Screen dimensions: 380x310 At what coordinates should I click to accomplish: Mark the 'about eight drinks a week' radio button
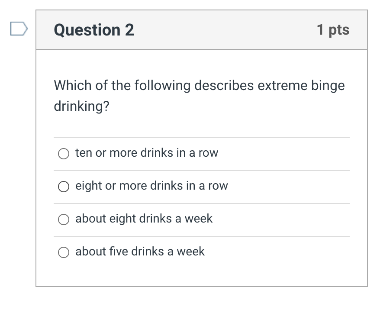pos(64,219)
